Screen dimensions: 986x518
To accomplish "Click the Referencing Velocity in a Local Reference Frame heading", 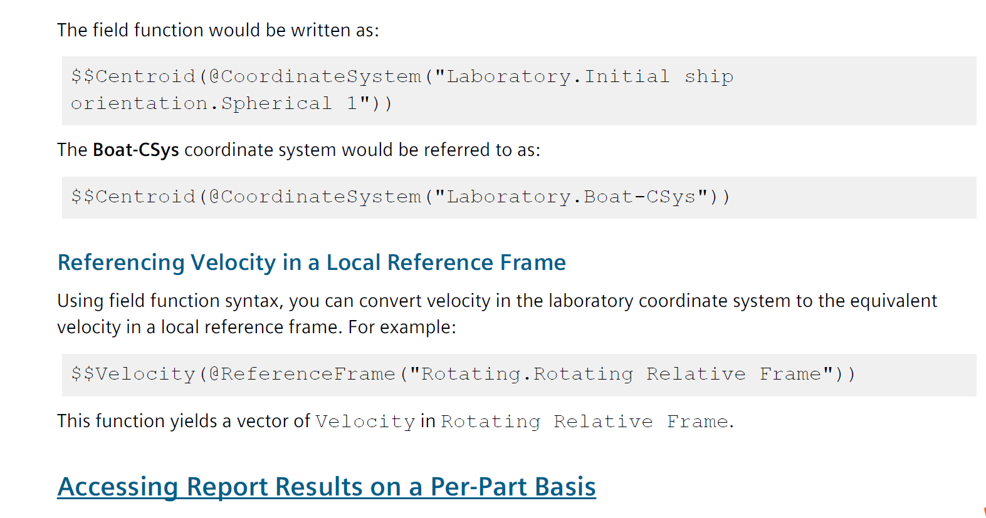I will (x=312, y=262).
